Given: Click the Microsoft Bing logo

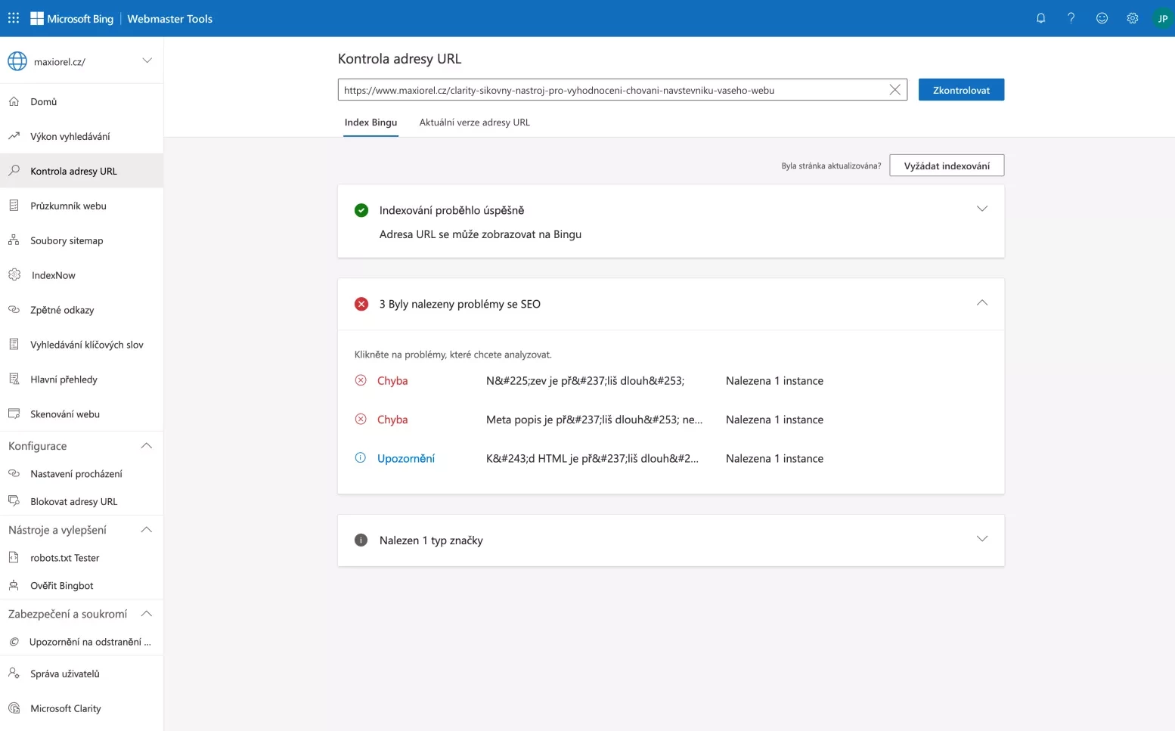Looking at the screenshot, I should click(x=72, y=18).
